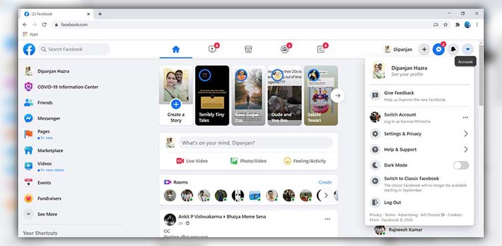Toggle Dark Mode switch on
502x246 pixels.
tap(461, 165)
